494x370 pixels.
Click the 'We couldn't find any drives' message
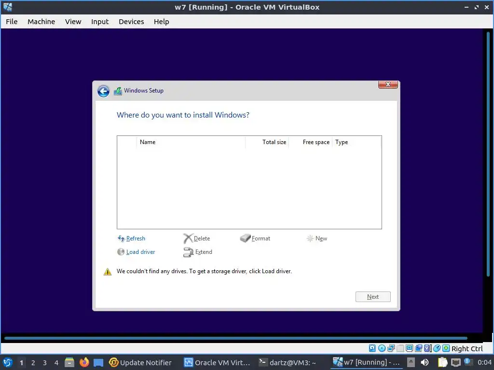coord(204,271)
